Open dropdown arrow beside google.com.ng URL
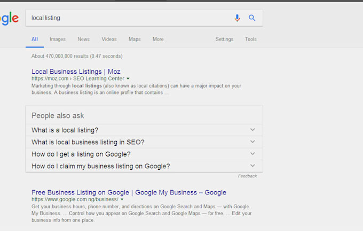 tap(122, 199)
